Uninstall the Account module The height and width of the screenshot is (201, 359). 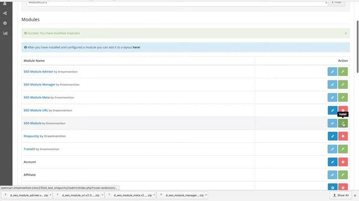pos(343,162)
